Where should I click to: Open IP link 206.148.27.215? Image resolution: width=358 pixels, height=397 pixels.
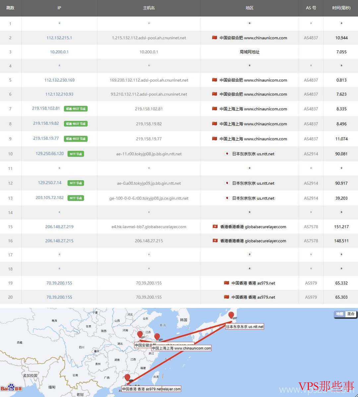point(59,241)
